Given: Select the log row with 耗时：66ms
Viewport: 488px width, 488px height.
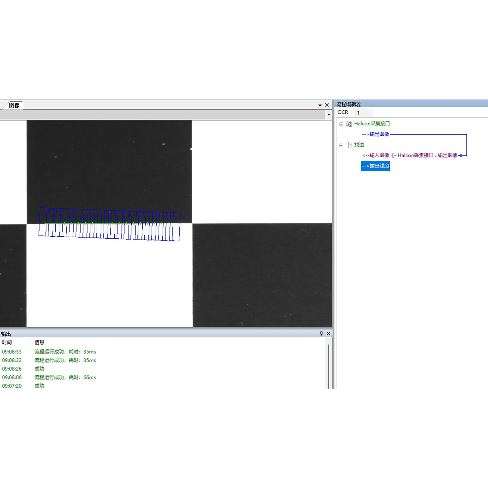Looking at the screenshot, I should click(163, 377).
